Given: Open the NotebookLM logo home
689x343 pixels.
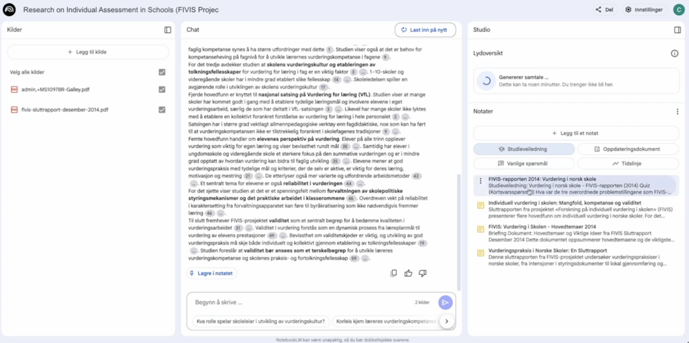Looking at the screenshot, I should point(10,10).
